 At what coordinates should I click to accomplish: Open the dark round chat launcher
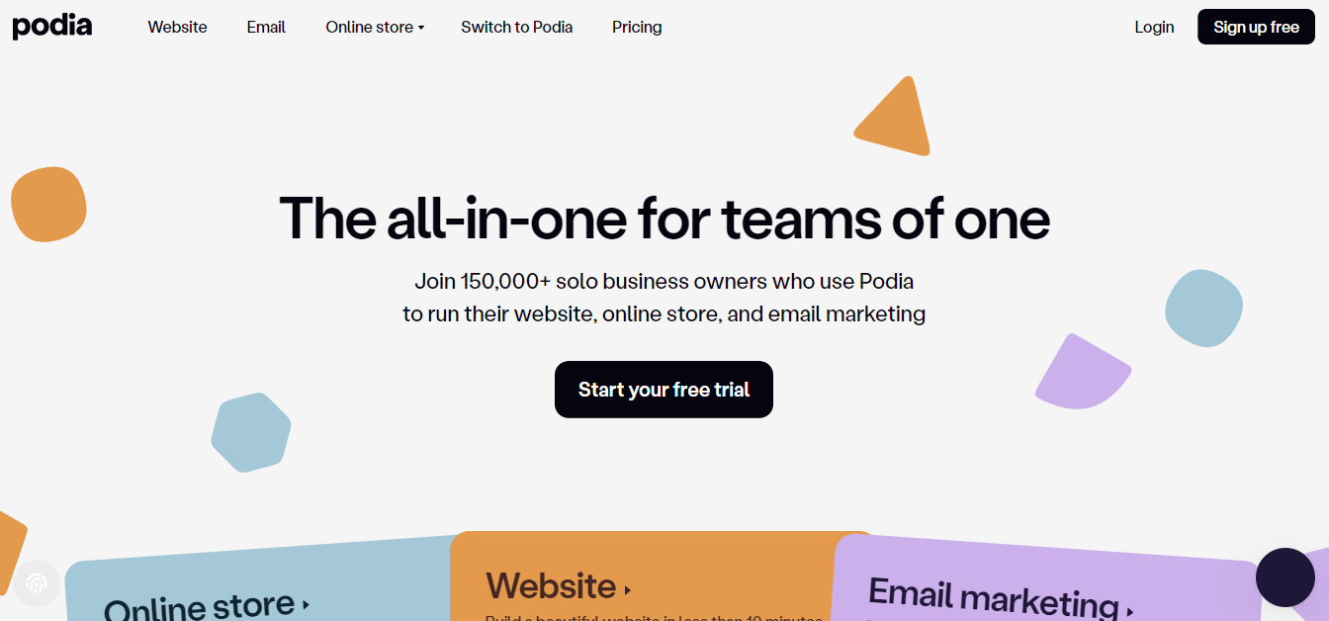(1285, 577)
